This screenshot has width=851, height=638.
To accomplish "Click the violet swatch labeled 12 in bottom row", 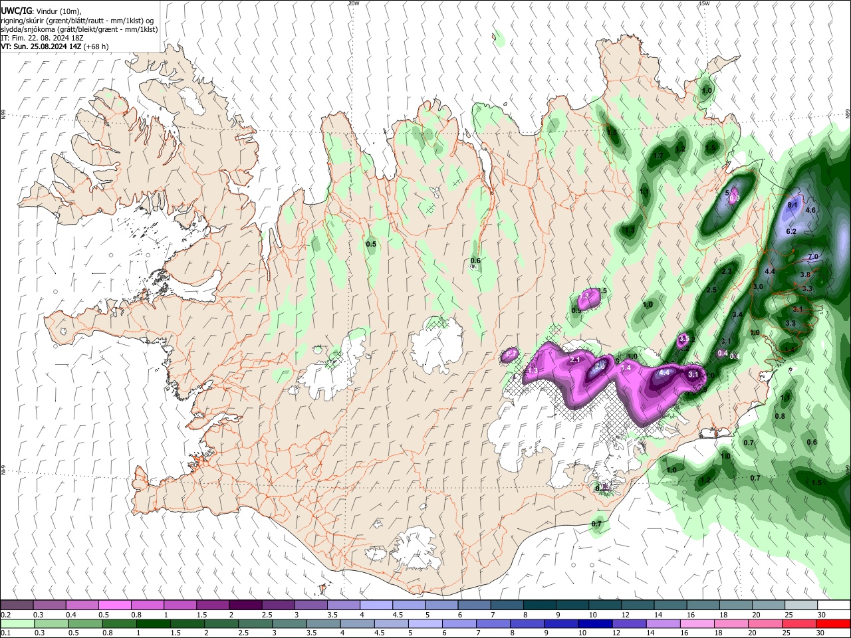I will coord(629,623).
